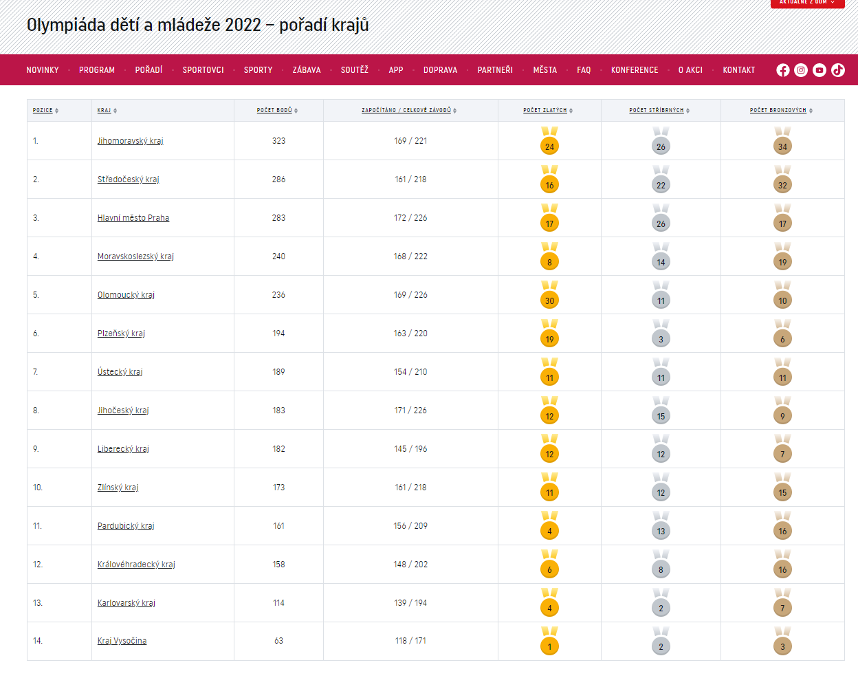Click Karlovarský kraj silver medal showing 2

point(661,602)
